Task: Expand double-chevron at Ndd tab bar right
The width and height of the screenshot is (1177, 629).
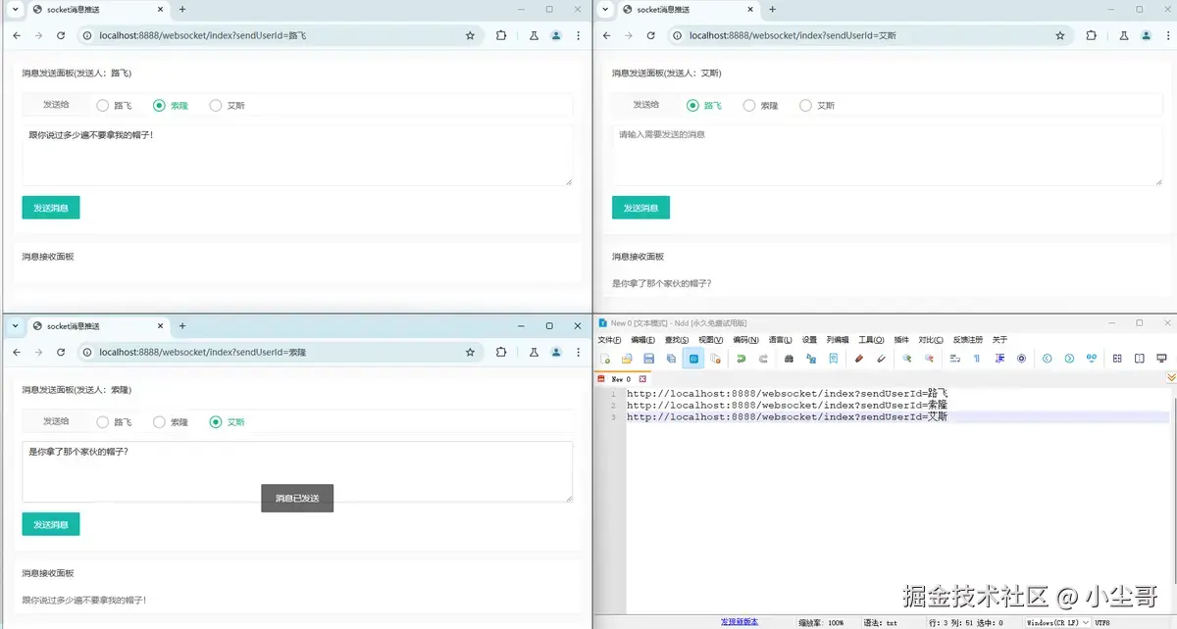Action: (1170, 377)
